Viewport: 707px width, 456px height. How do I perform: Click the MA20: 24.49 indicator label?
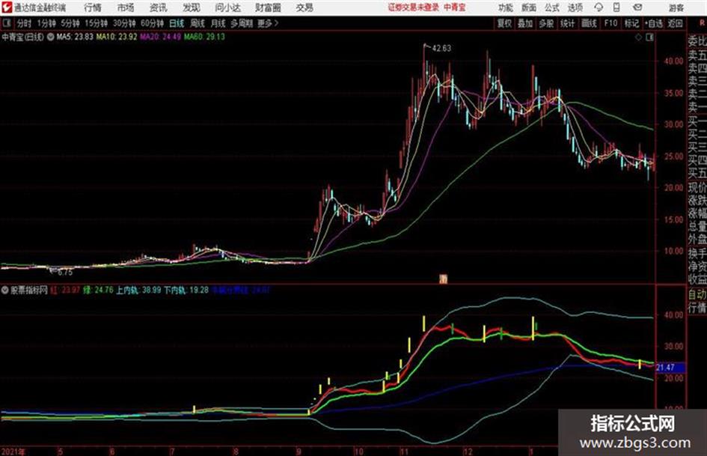(160, 37)
